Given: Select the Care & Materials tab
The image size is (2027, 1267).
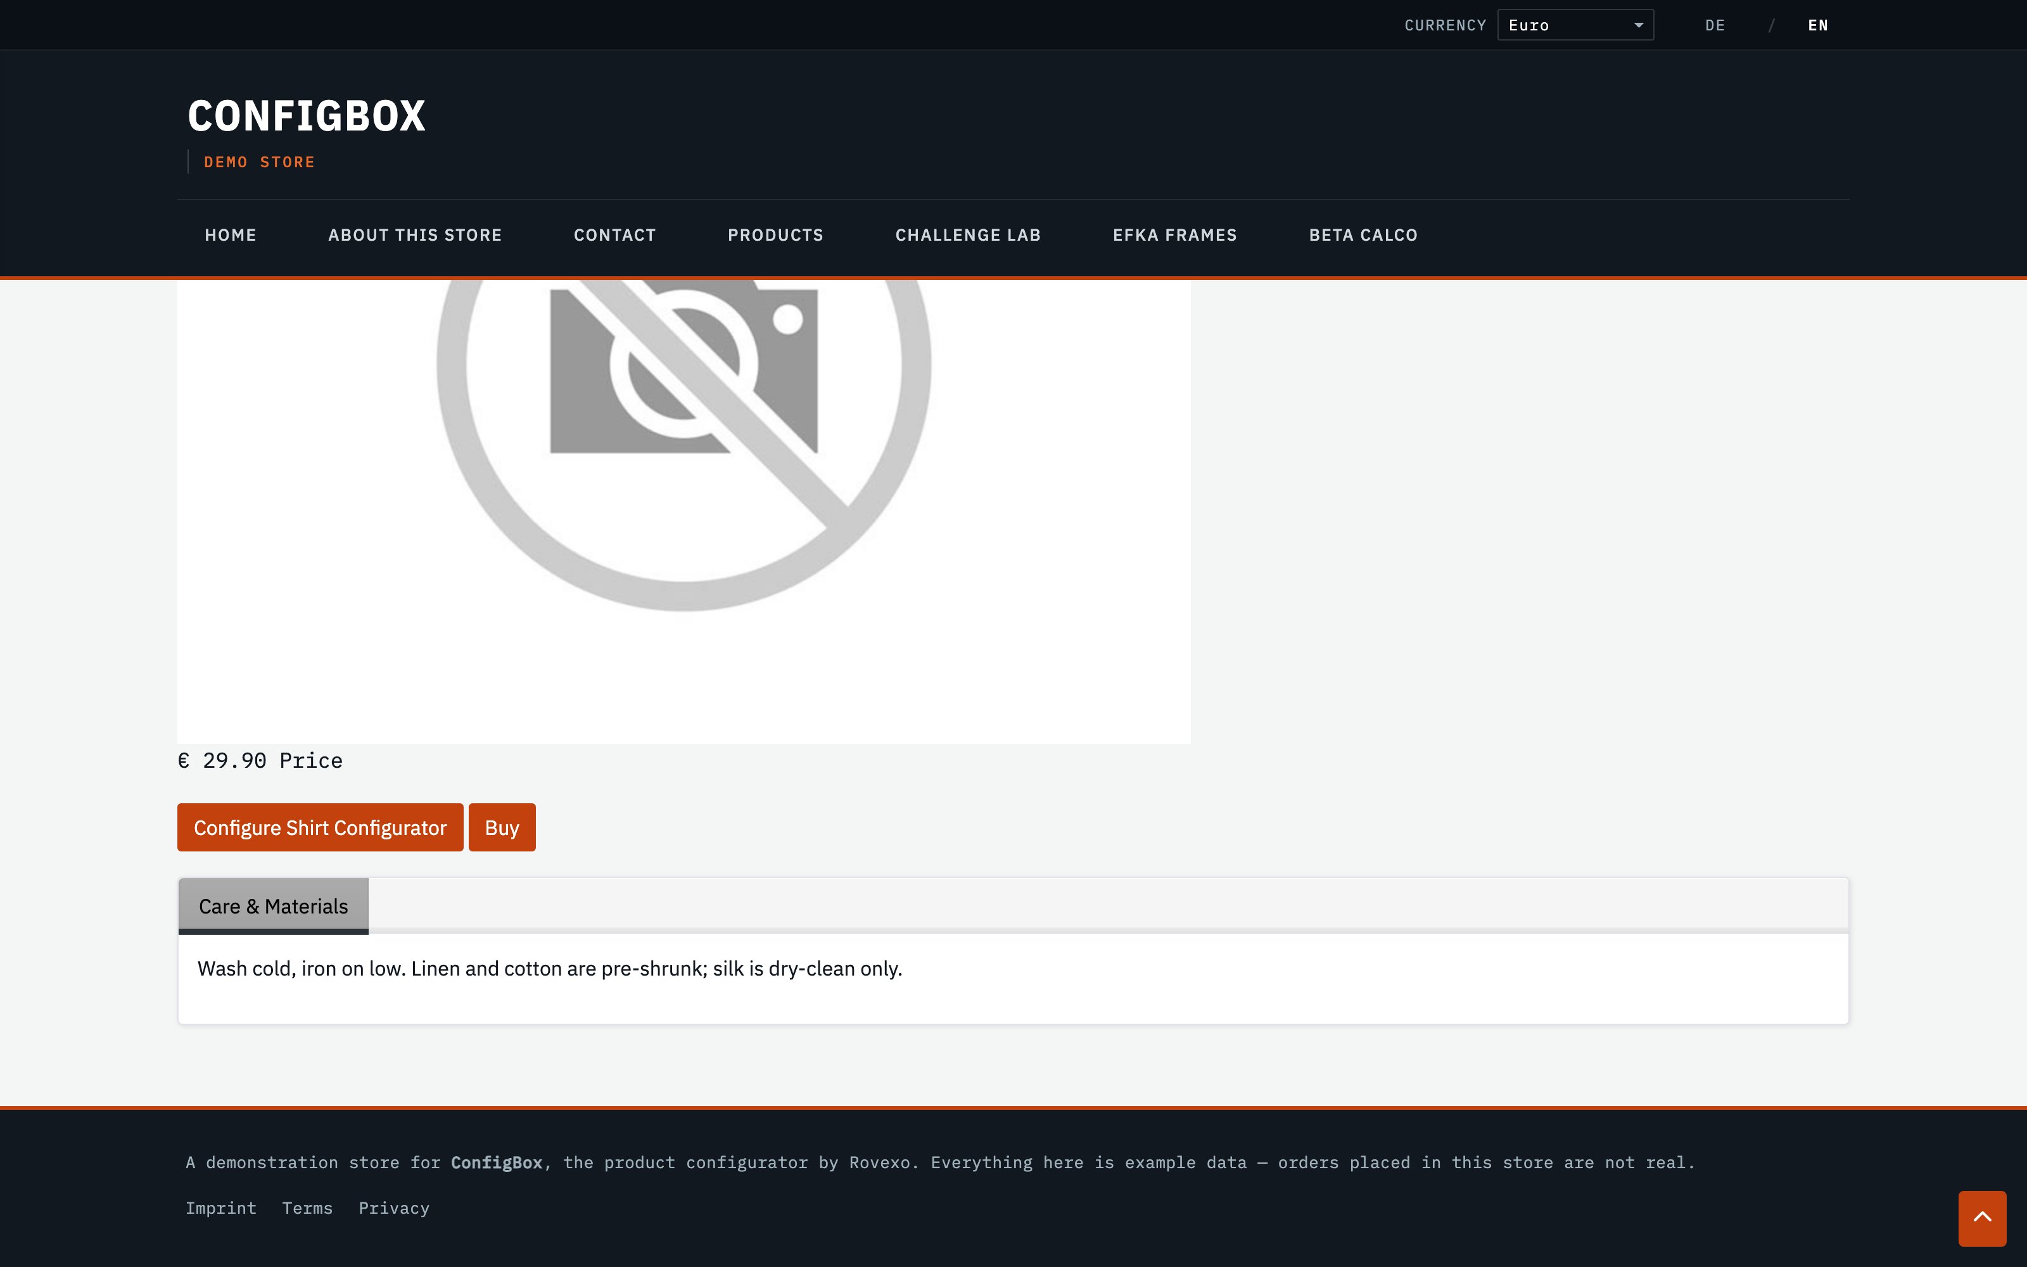Looking at the screenshot, I should click(x=273, y=906).
